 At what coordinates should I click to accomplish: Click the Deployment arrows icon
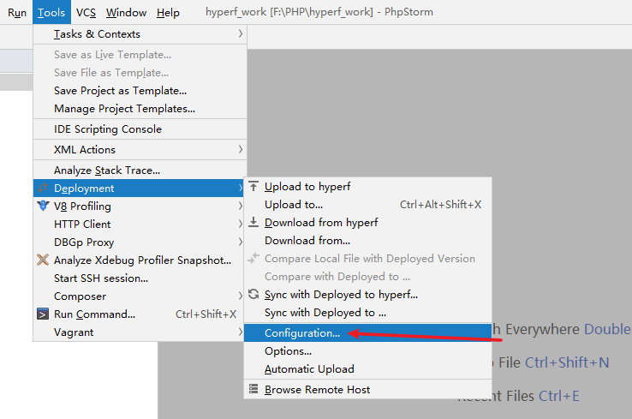[43, 188]
